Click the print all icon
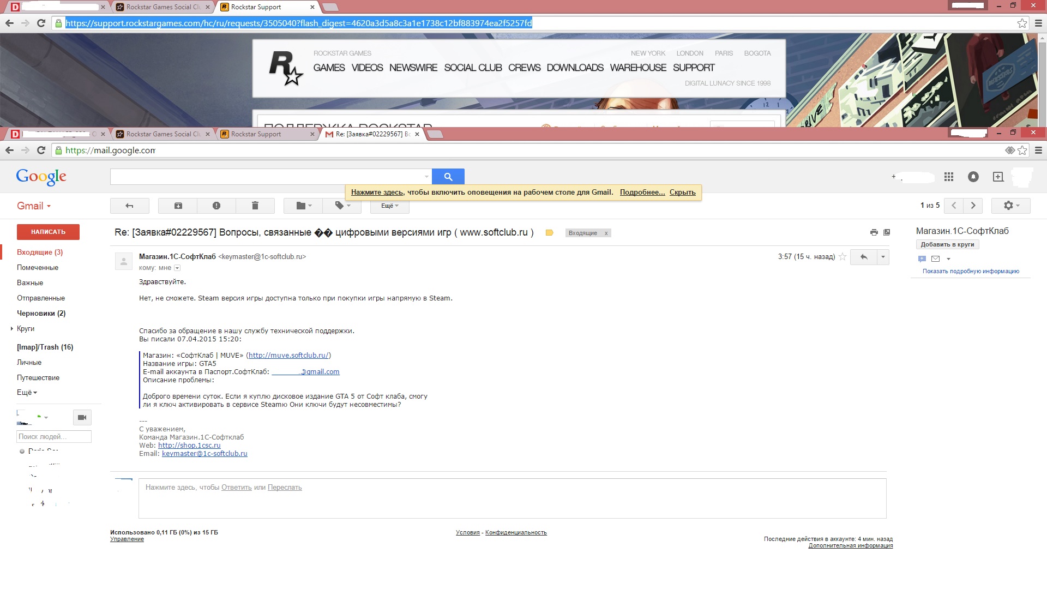 pos(874,232)
